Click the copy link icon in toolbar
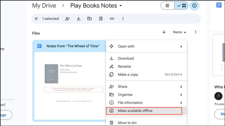The width and height of the screenshot is (225, 126). coord(112,18)
